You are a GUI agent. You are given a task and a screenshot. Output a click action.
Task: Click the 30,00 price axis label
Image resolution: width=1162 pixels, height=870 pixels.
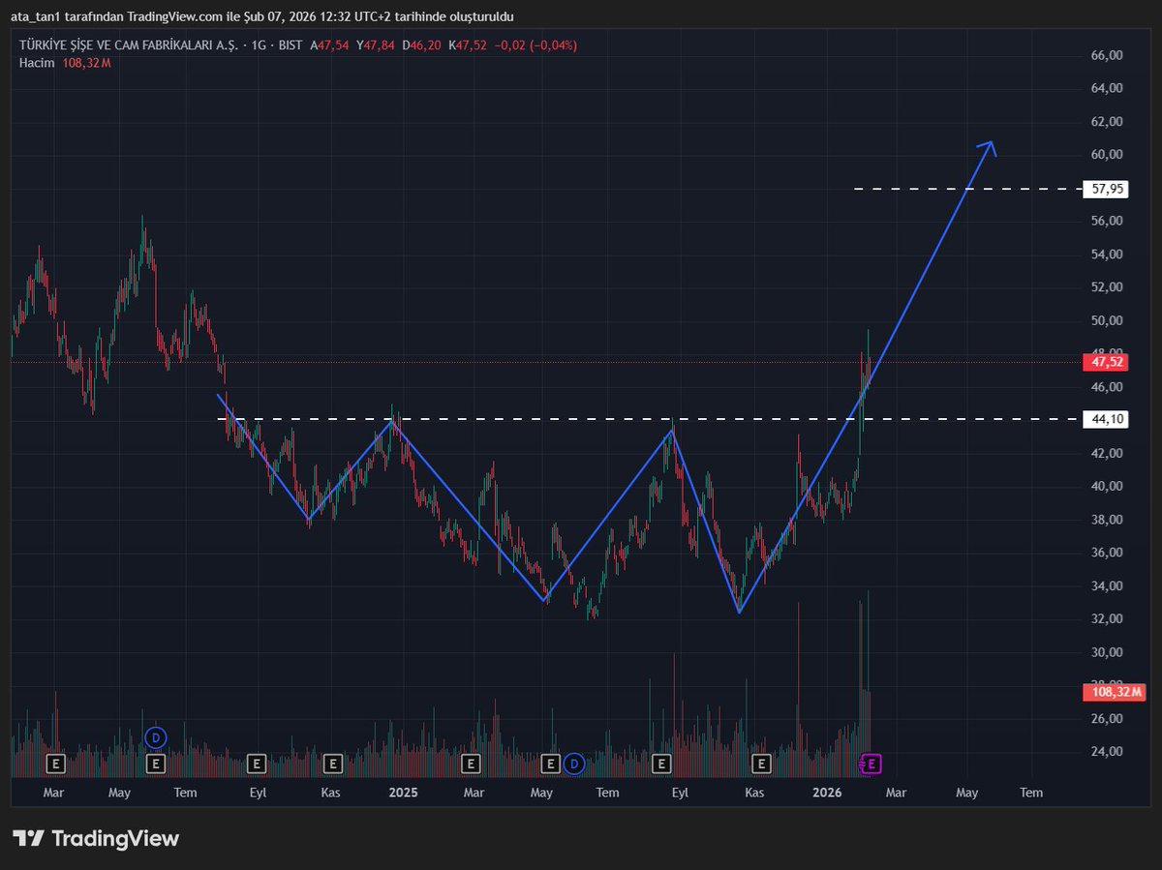(x=1106, y=652)
